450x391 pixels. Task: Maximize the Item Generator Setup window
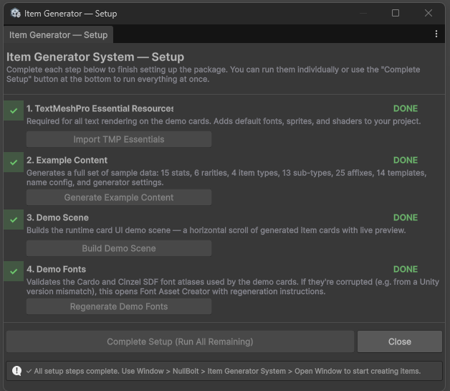(x=396, y=13)
